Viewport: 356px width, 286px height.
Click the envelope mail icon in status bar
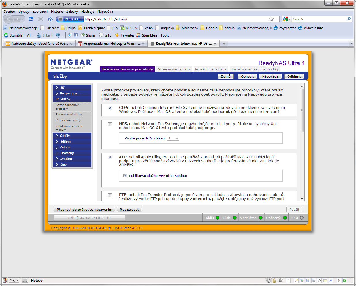tap(325, 281)
